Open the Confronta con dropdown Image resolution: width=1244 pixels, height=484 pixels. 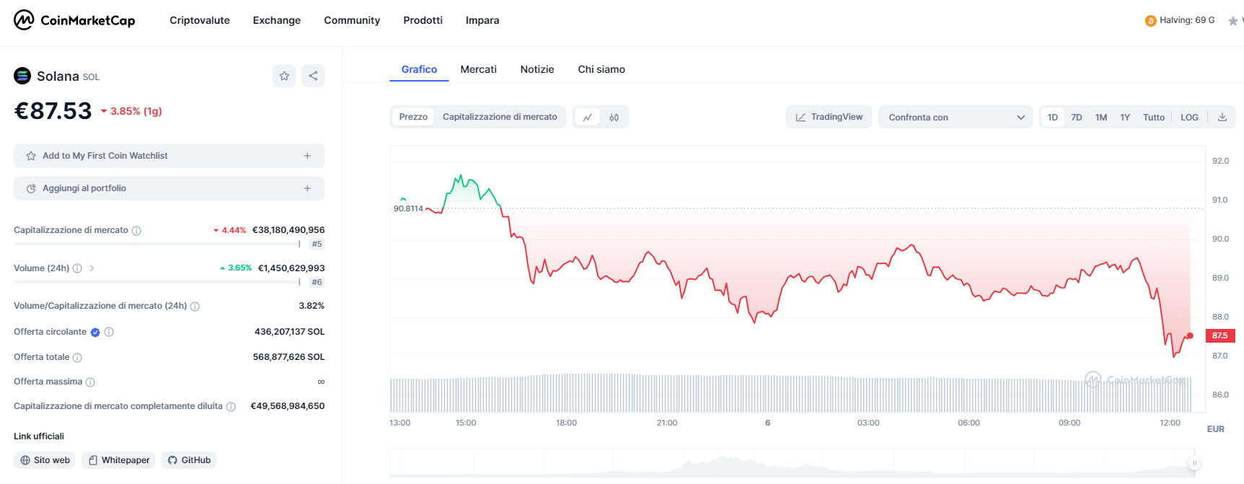[955, 118]
